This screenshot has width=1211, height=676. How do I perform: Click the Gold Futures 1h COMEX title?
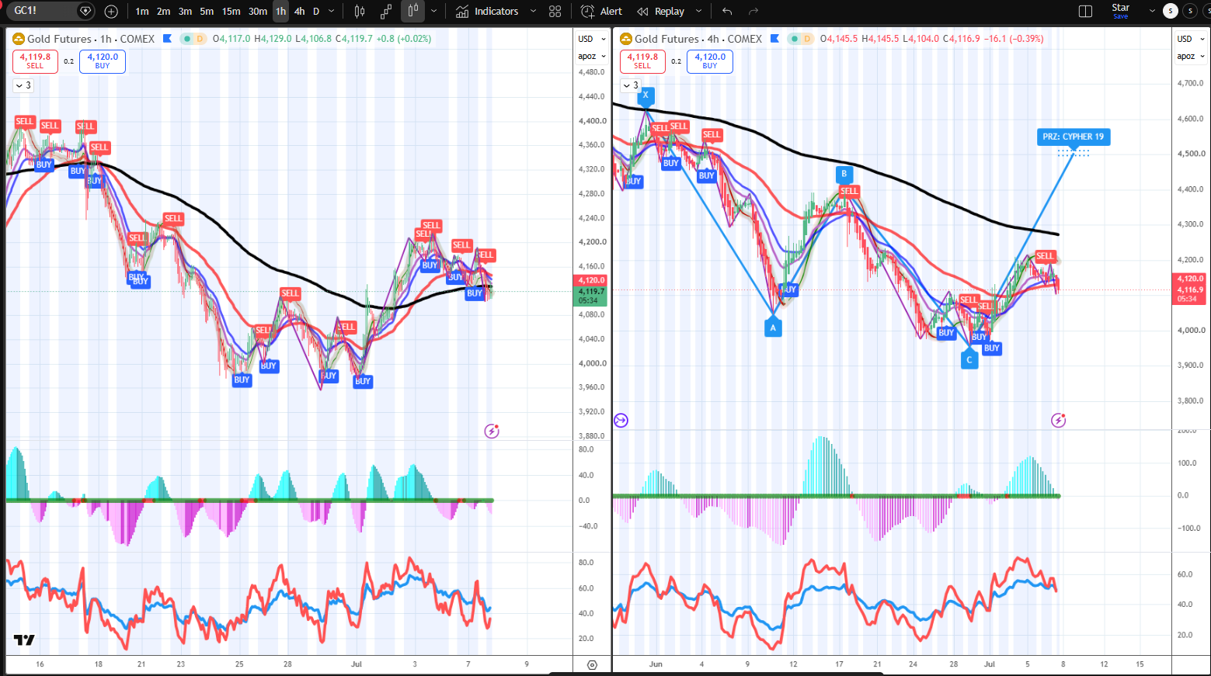91,39
